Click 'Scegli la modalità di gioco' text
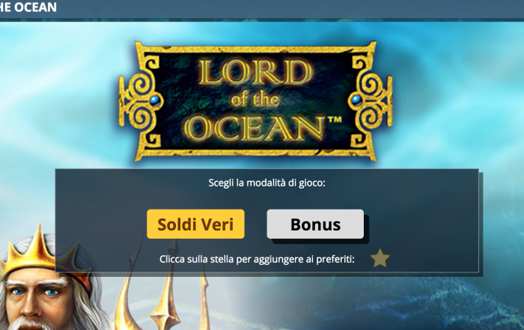524x330 pixels. [x=266, y=183]
